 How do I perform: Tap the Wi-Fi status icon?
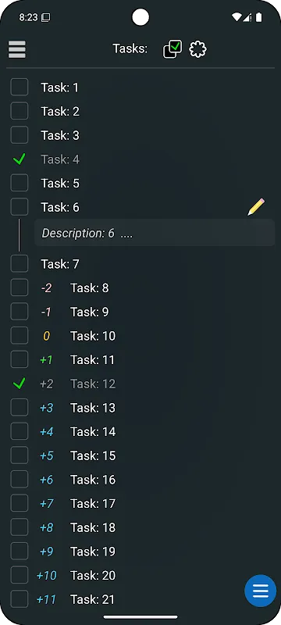coord(237,17)
